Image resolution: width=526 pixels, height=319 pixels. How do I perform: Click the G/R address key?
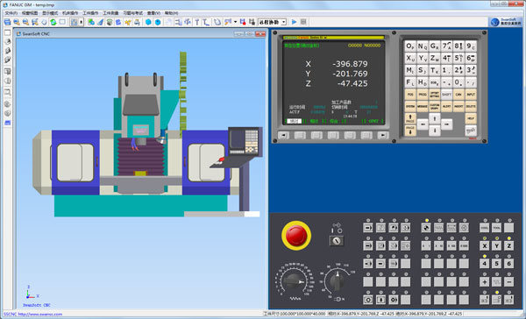pyautogui.click(x=434, y=46)
